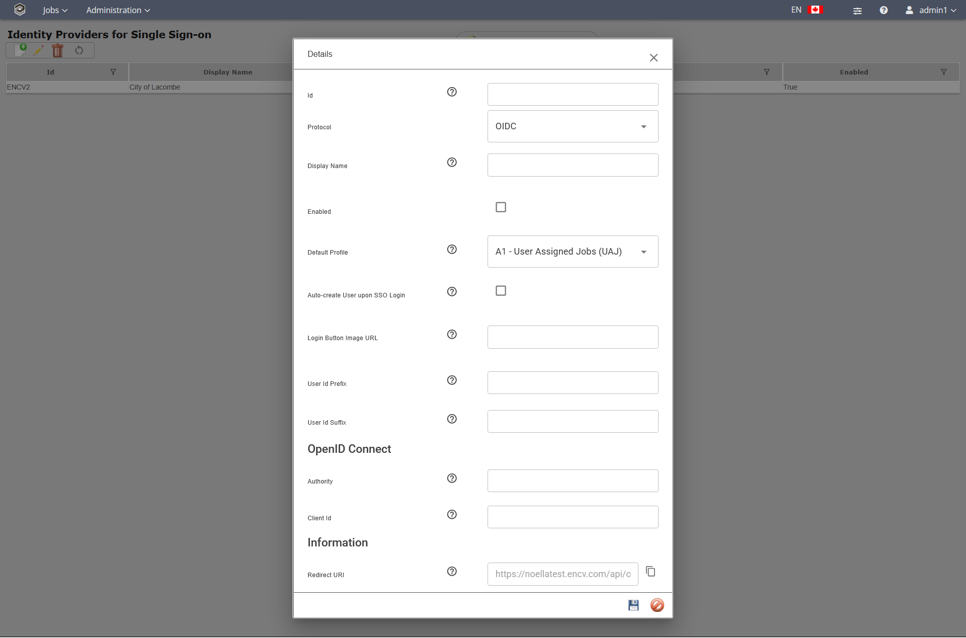Filter the Enabled column

[x=944, y=72]
